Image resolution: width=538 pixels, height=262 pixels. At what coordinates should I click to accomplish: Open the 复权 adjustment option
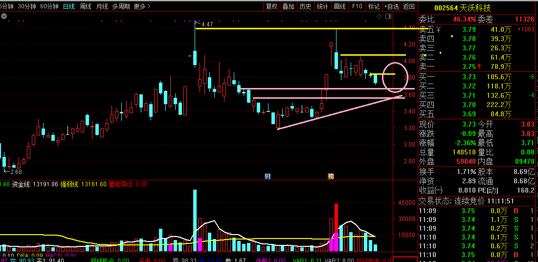click(272, 6)
